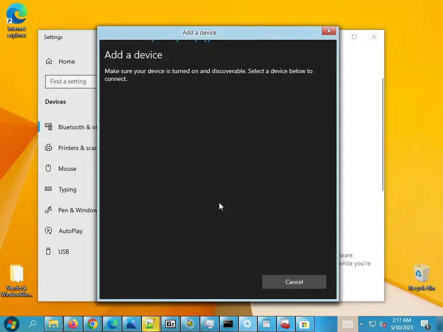The width and height of the screenshot is (443, 332).
Task: Switch to Settings gear in taskbar
Action: coord(247,324)
